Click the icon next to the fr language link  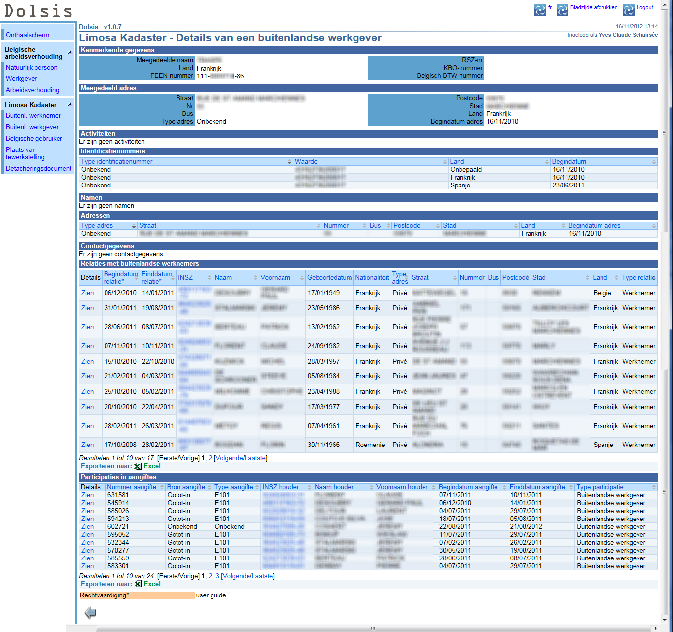coord(540,10)
